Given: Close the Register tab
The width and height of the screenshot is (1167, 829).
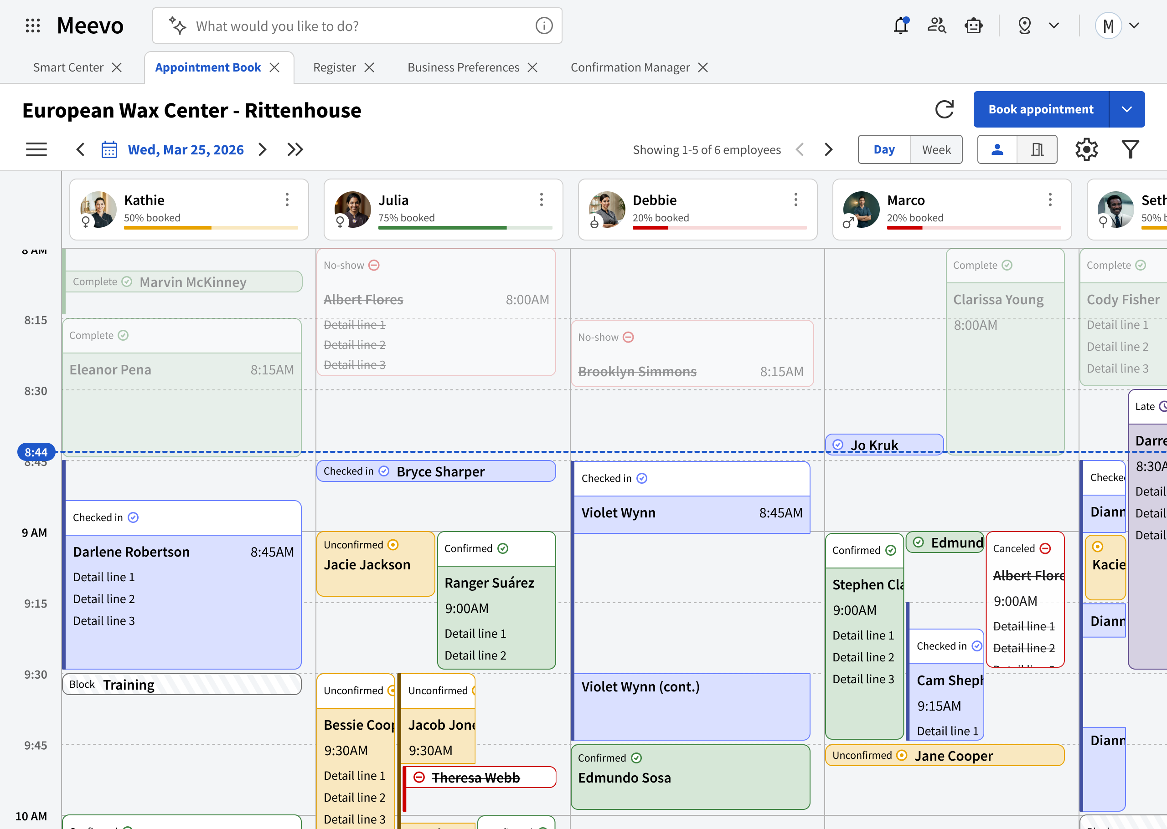Looking at the screenshot, I should 369,67.
